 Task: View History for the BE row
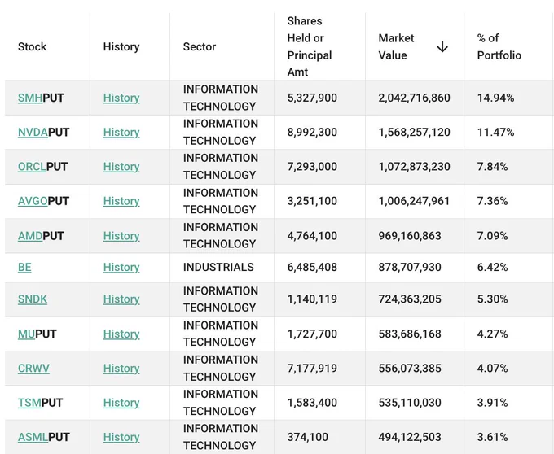point(121,267)
